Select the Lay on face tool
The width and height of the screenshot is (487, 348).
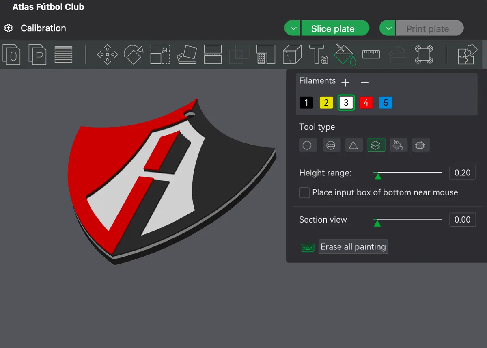187,54
